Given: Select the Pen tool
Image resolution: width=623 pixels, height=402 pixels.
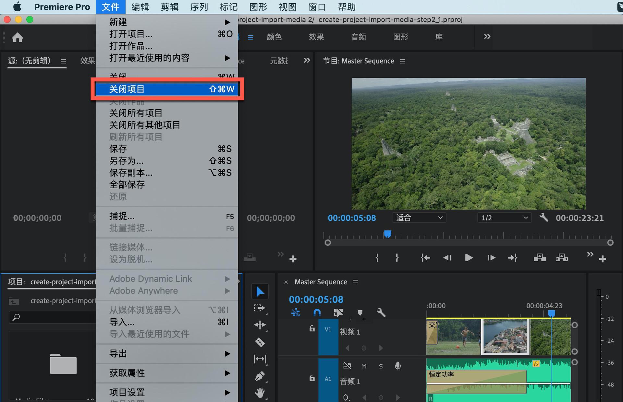Looking at the screenshot, I should (x=260, y=376).
